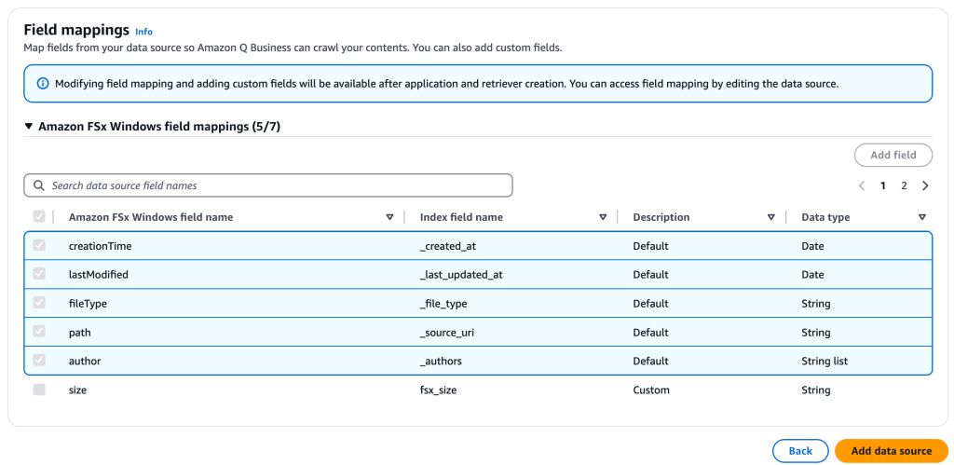954x465 pixels.
Task: Click the Add data source button
Action: (891, 451)
